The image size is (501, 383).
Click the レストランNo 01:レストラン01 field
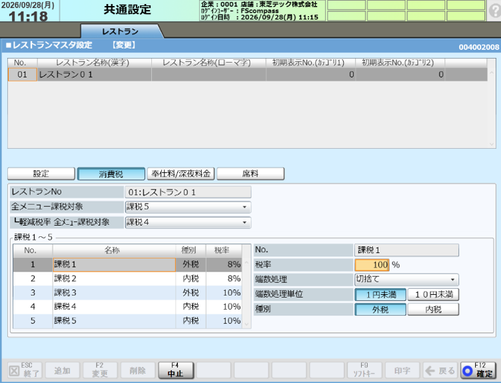click(x=188, y=192)
